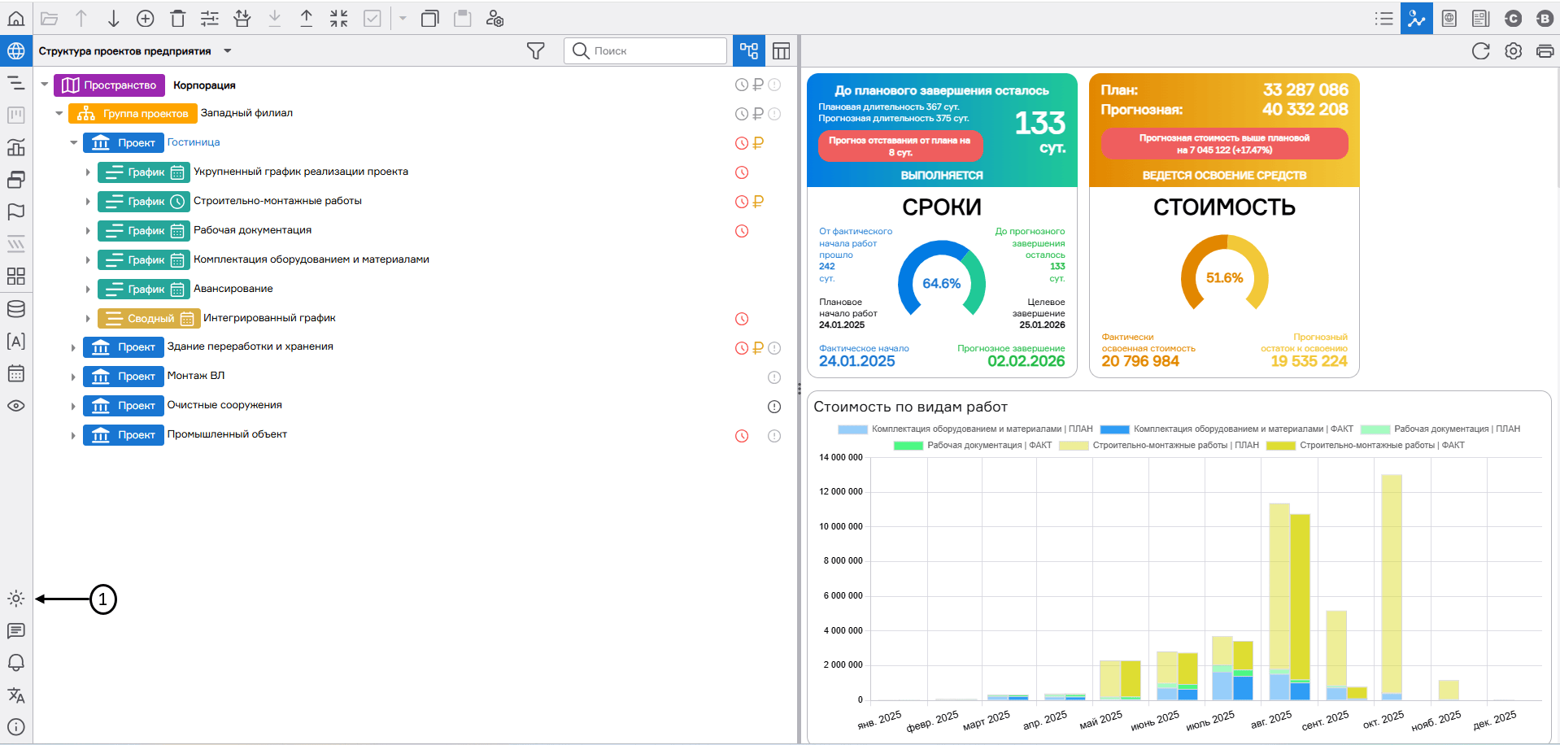Open the 'Гостиница' project link

[x=194, y=142]
